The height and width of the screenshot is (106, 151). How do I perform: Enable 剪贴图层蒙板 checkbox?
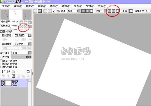click(1, 64)
